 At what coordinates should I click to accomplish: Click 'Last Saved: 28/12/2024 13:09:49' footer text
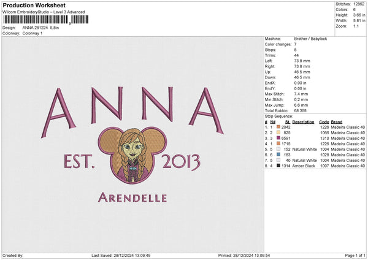click(121, 255)
